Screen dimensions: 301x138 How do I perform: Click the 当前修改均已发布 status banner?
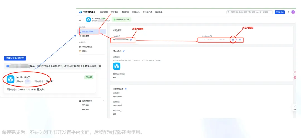(121, 19)
